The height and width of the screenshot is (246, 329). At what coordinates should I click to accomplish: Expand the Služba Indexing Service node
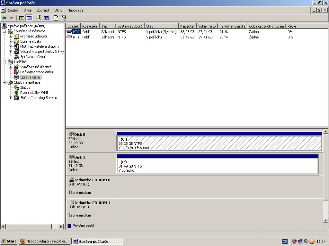pos(10,98)
